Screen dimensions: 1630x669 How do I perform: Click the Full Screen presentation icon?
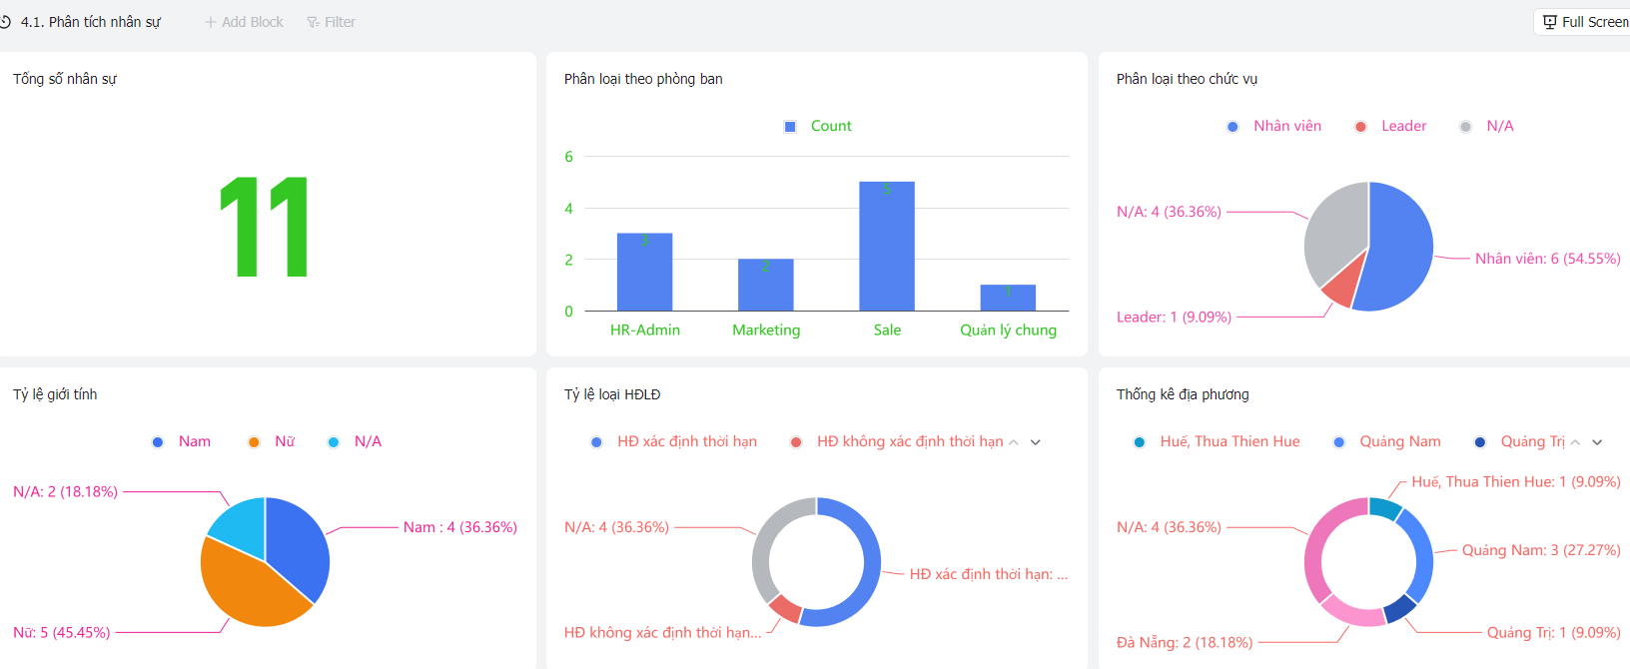pyautogui.click(x=1550, y=22)
